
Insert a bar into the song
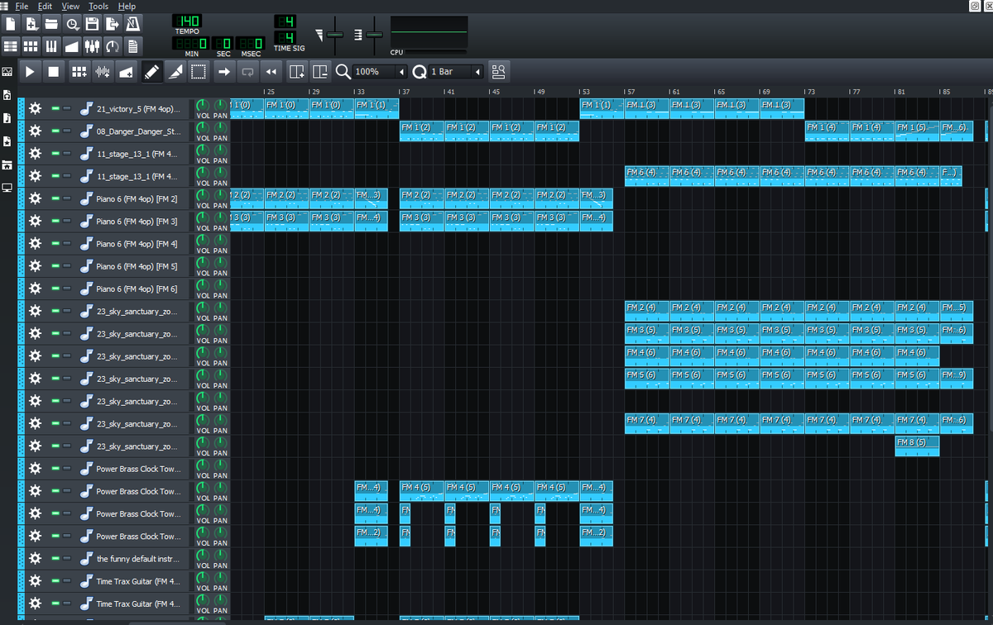(x=297, y=72)
